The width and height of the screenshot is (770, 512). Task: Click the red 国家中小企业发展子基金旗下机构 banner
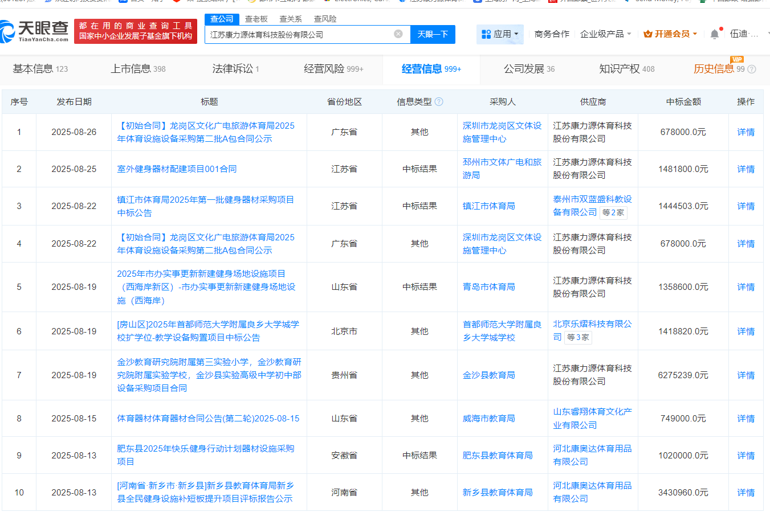tap(136, 31)
